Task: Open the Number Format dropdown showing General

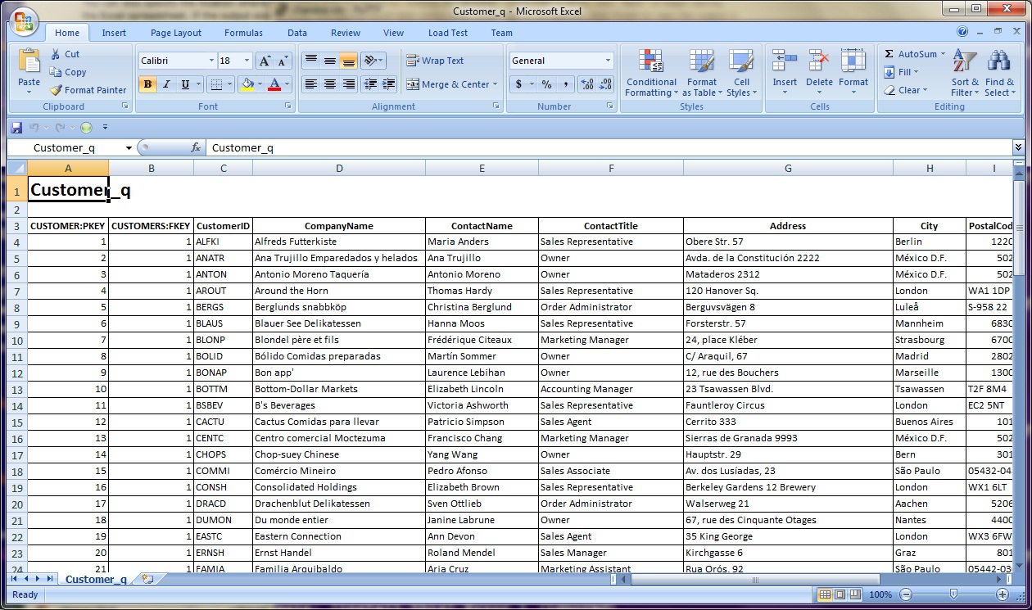Action: pos(561,60)
